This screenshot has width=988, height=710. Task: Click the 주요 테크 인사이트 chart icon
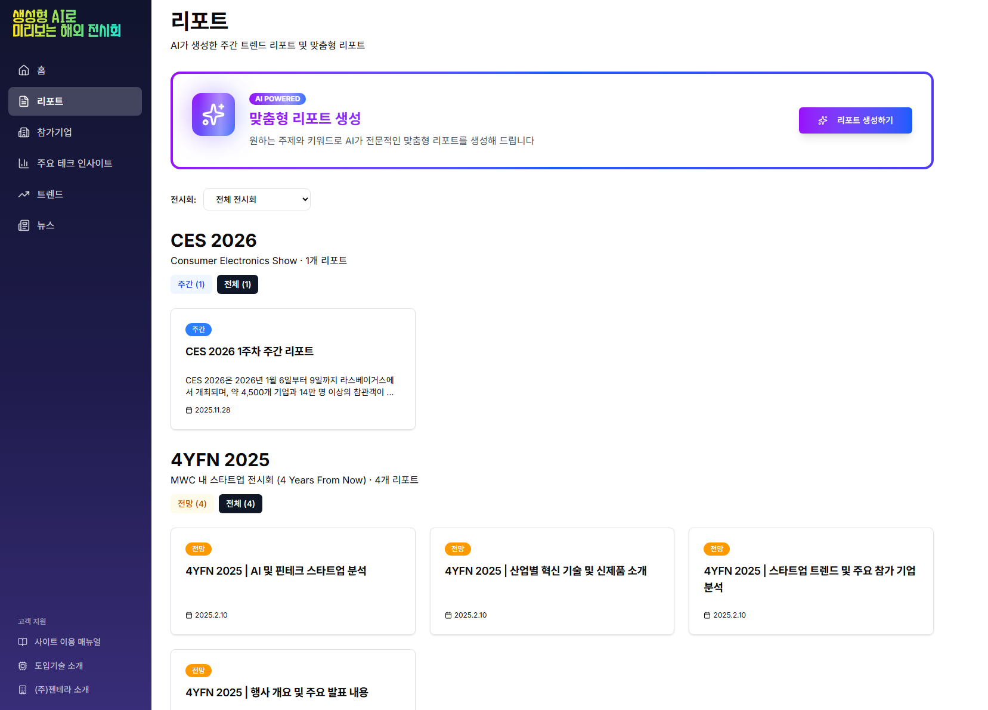pos(24,163)
